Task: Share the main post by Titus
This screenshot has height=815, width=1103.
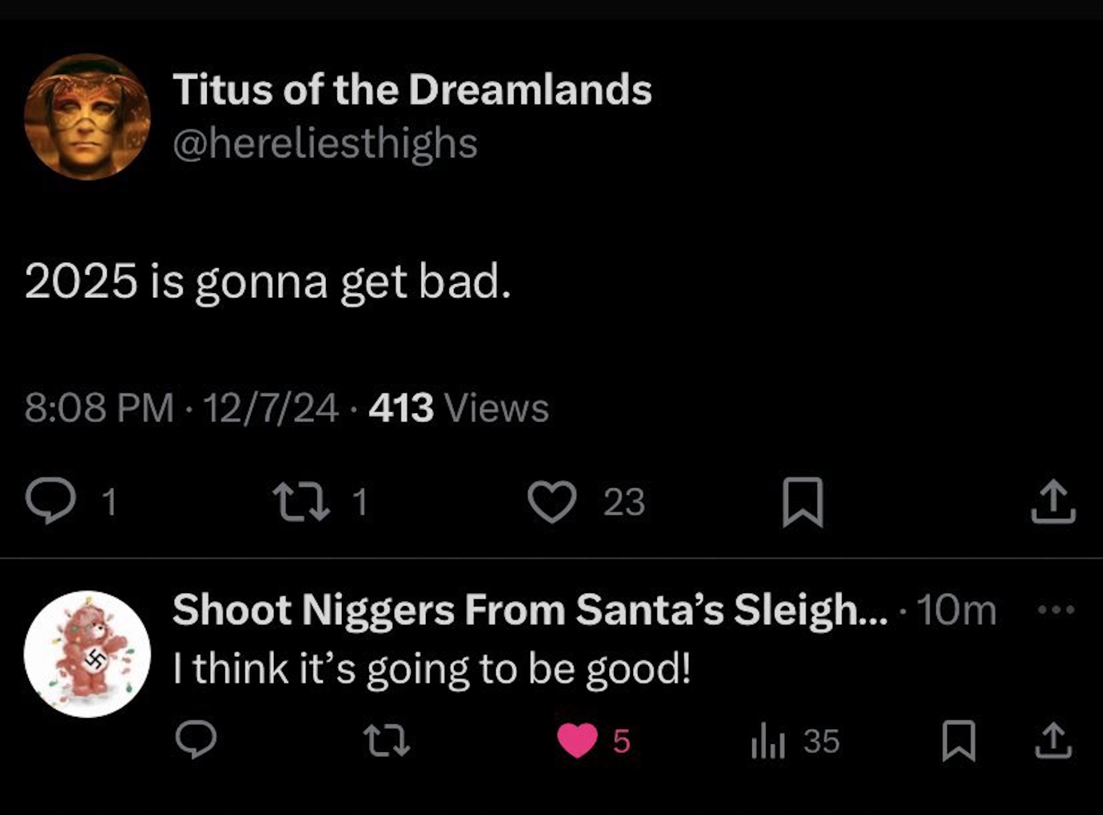Action: [x=1053, y=501]
